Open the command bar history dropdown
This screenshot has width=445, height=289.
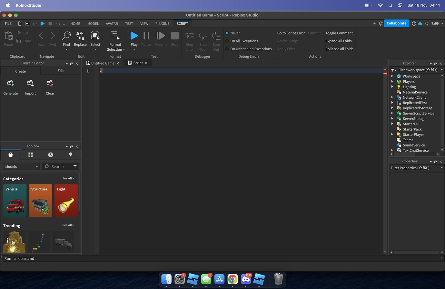click(x=441, y=258)
